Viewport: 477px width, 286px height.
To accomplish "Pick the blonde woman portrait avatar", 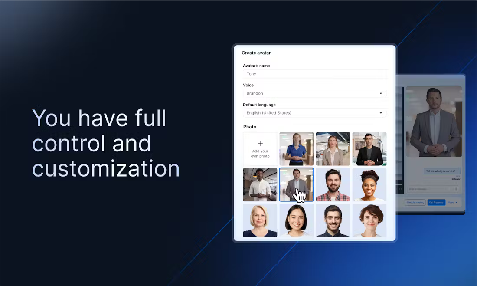I will 260,220.
